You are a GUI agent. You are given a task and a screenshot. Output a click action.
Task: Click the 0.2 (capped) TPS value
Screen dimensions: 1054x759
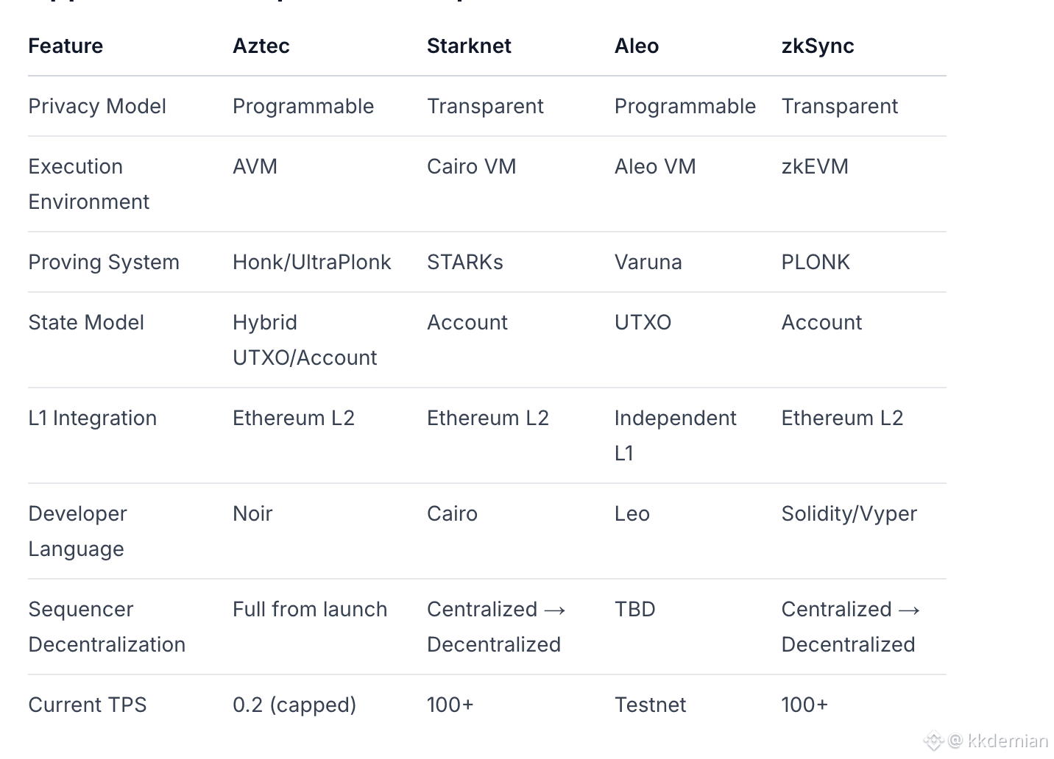[294, 705]
